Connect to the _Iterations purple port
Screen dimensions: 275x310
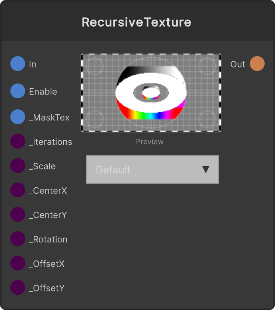[x=18, y=141]
